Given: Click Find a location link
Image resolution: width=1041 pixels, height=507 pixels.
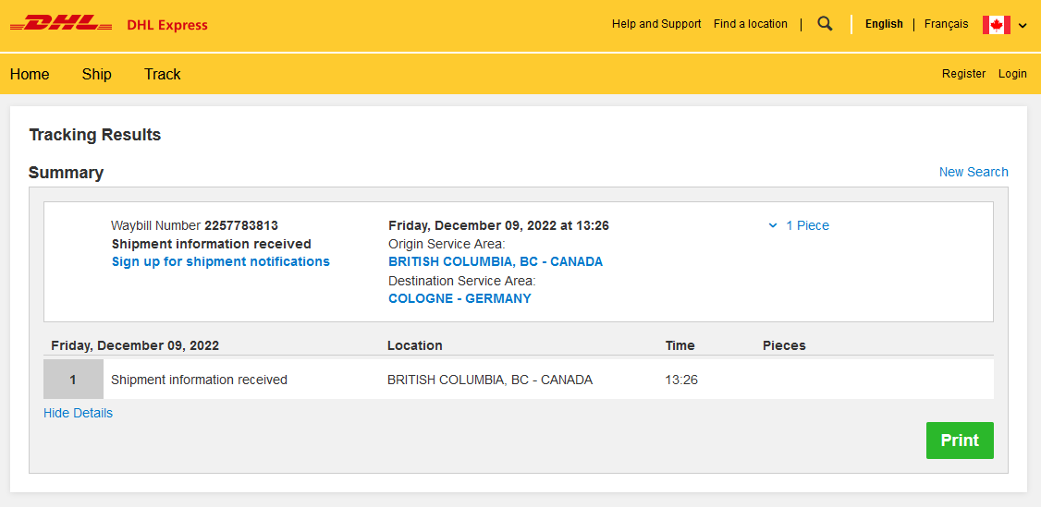Looking at the screenshot, I should click(750, 24).
